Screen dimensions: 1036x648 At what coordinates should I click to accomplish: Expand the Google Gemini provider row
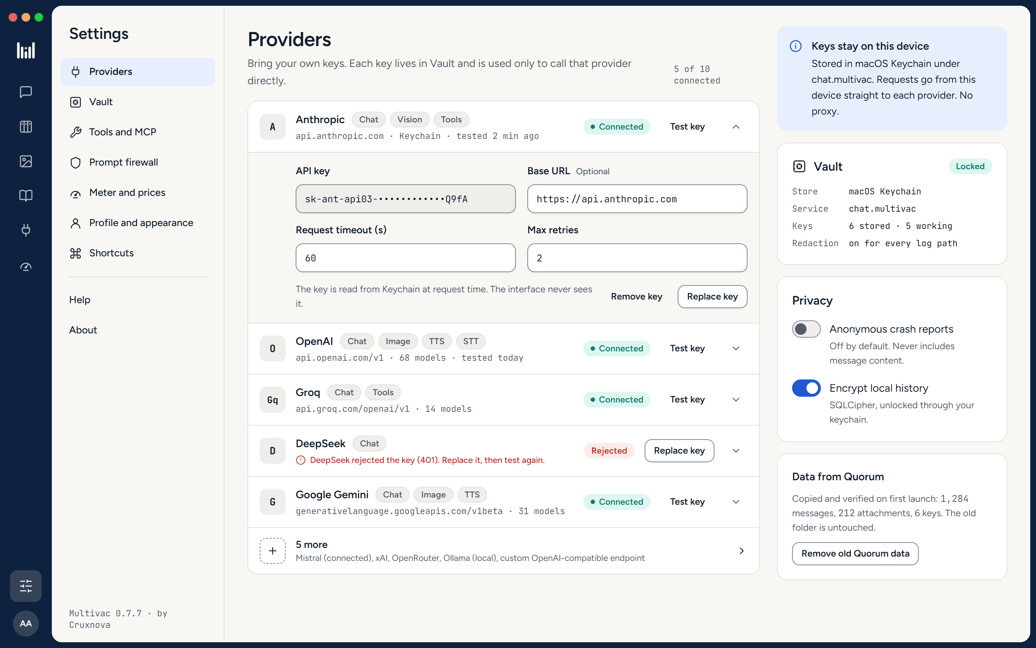click(x=736, y=502)
